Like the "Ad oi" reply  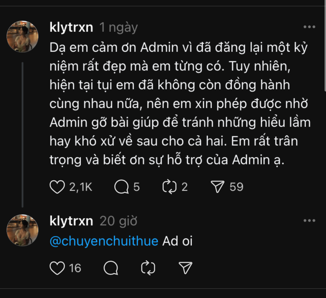58,268
